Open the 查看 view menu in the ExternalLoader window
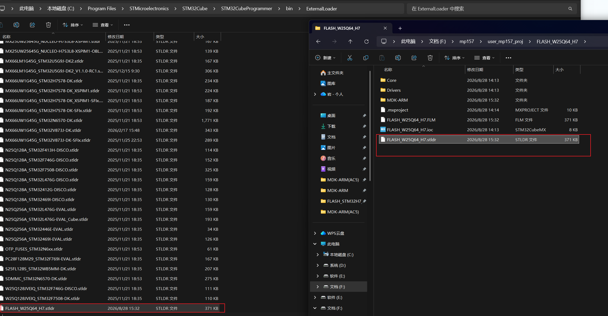Screen dimensions: 608x316 pyautogui.click(x=103, y=25)
